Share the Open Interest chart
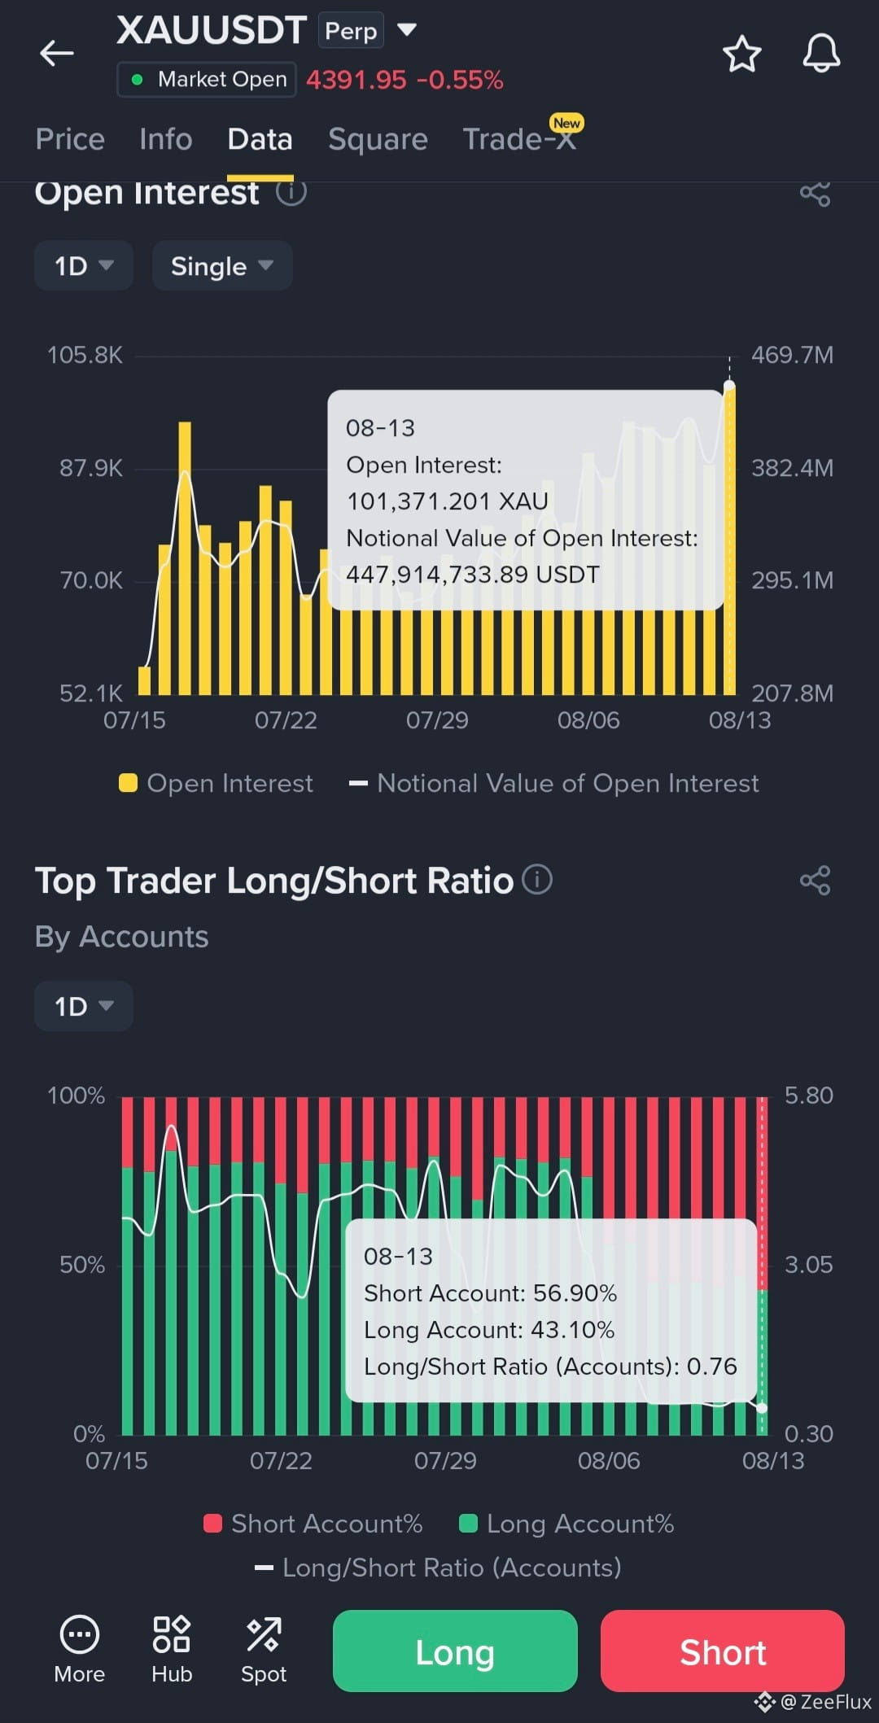 815,194
